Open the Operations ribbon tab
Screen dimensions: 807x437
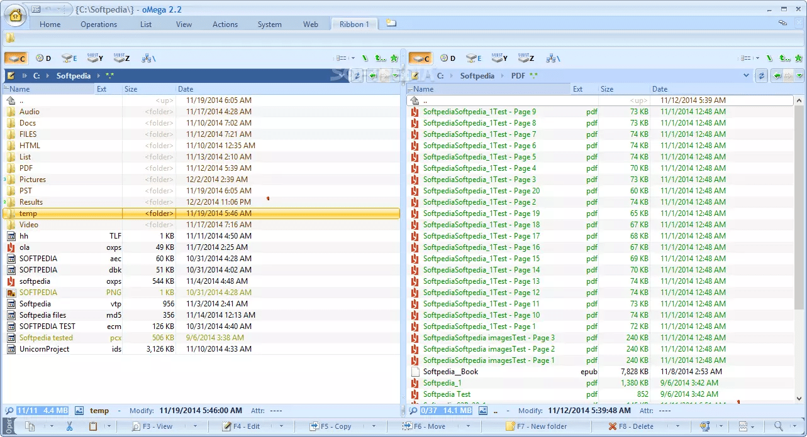tap(99, 24)
